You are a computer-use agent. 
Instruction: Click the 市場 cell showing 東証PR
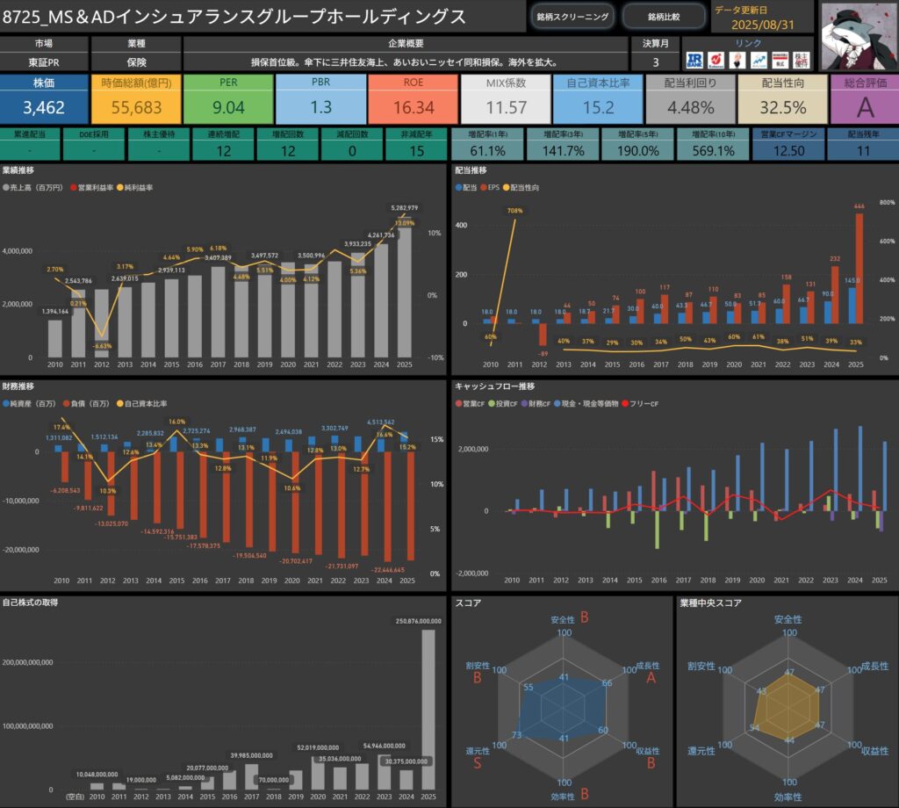click(44, 62)
